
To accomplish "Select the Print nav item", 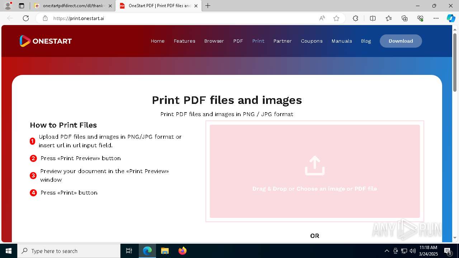I will (258, 41).
